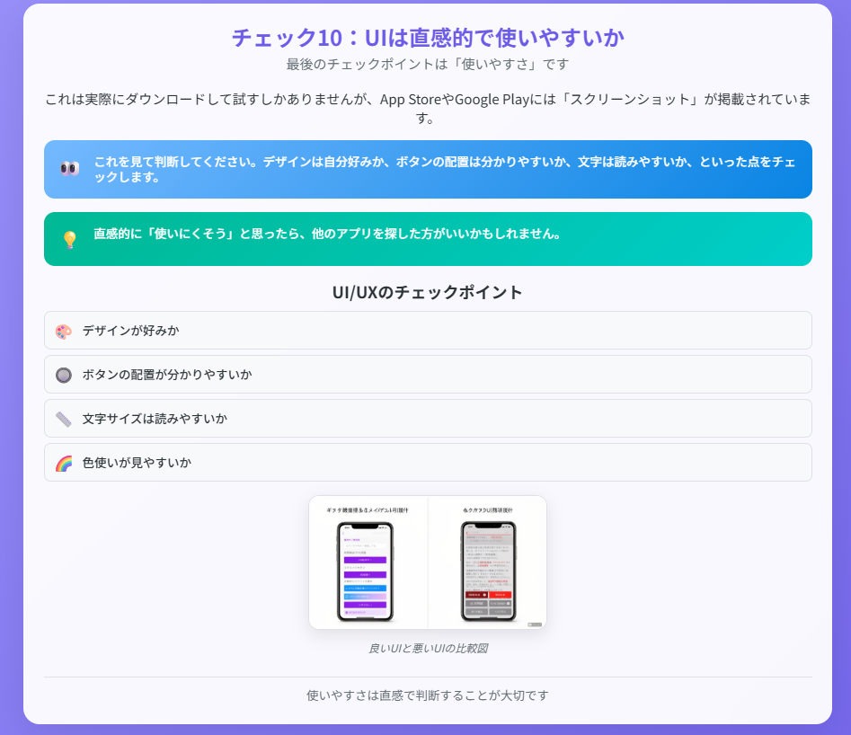Click the back chevron on the left phone screen
851x735 pixels.
(343, 532)
